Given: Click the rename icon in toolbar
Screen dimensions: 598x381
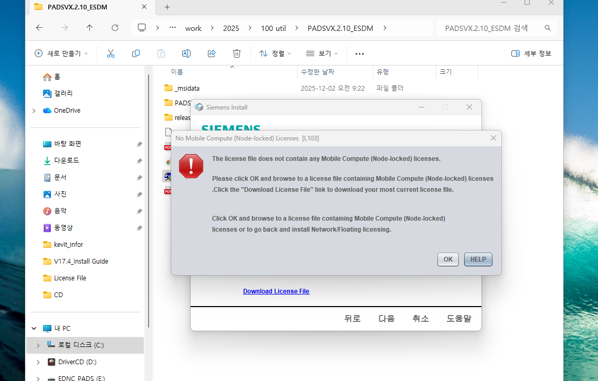Looking at the screenshot, I should point(186,53).
